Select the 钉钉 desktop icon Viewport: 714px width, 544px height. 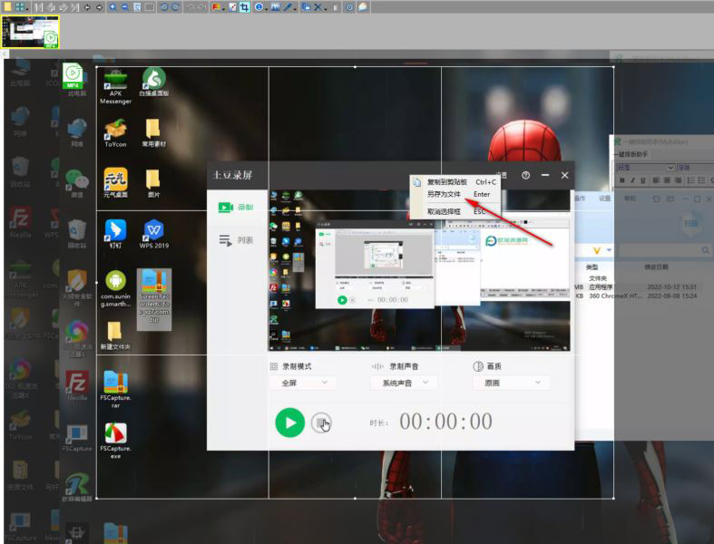(115, 234)
